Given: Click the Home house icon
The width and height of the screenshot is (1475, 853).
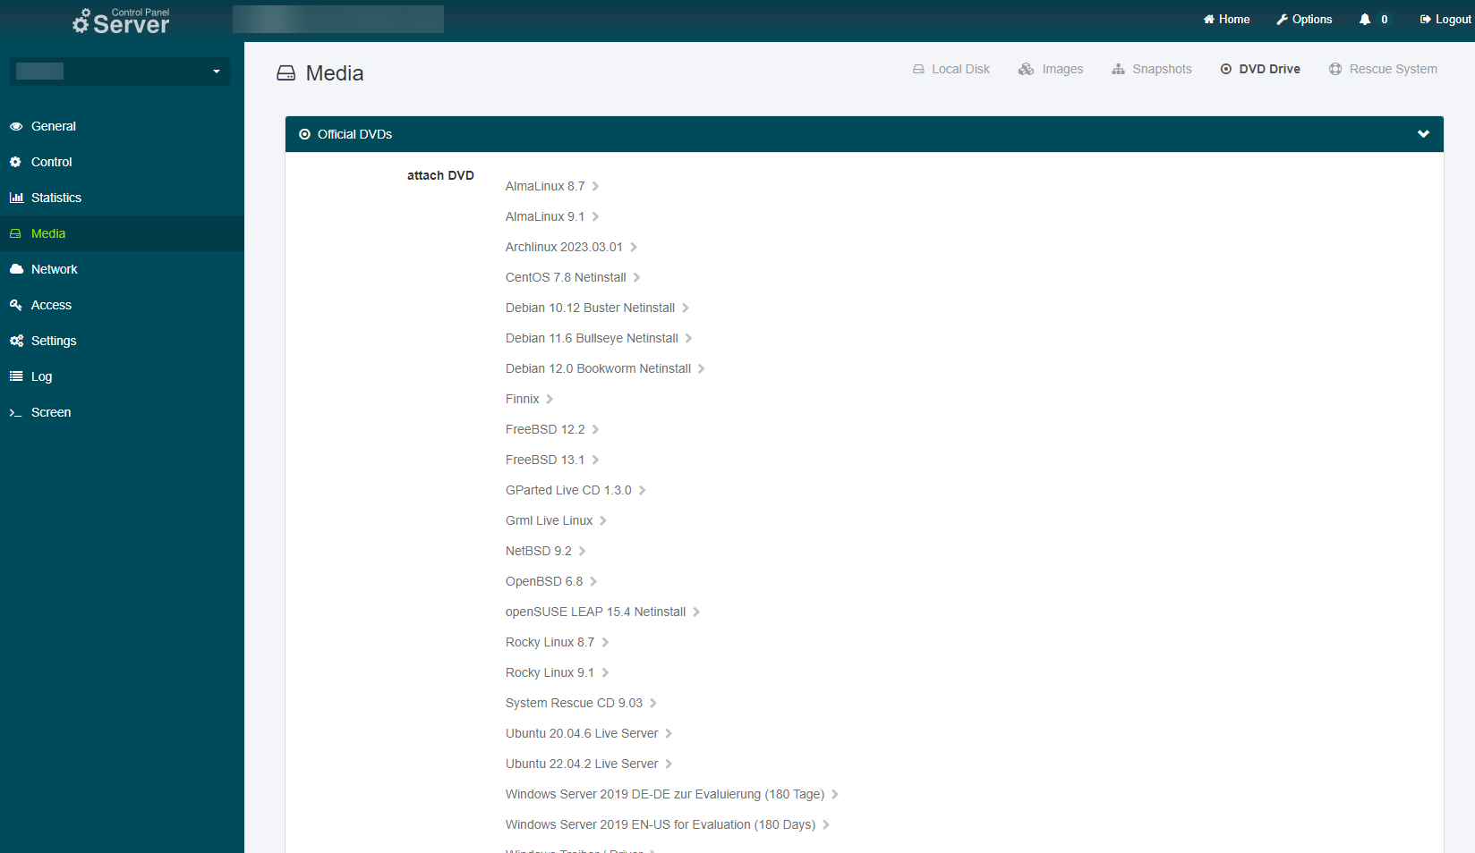Looking at the screenshot, I should tap(1209, 19).
